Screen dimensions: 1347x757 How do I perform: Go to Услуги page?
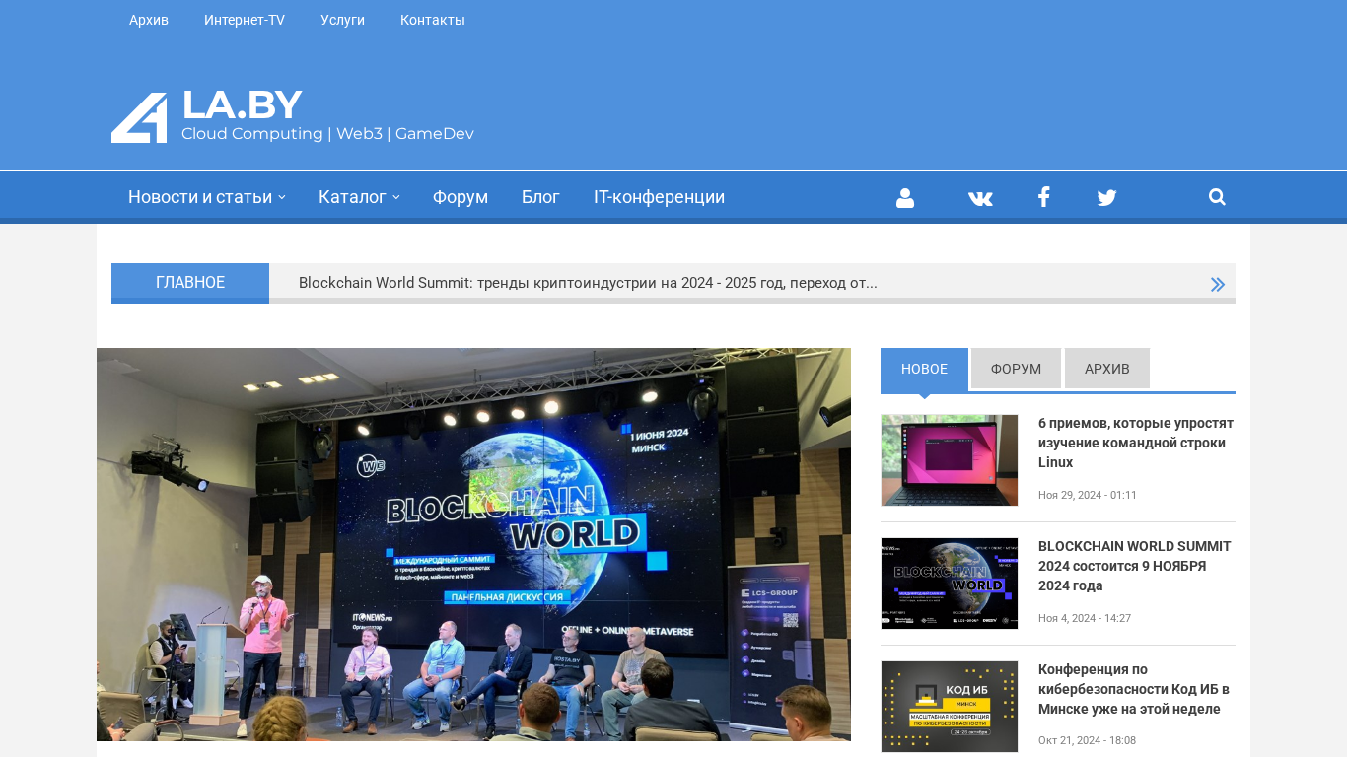(x=342, y=20)
